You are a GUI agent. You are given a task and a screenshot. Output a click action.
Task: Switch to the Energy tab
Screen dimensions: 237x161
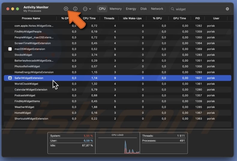tap(131, 9)
